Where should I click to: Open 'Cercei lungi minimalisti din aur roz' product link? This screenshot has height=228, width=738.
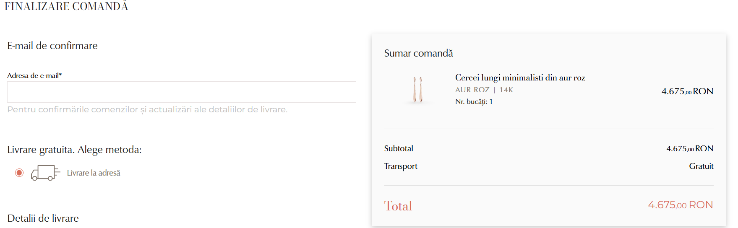520,78
